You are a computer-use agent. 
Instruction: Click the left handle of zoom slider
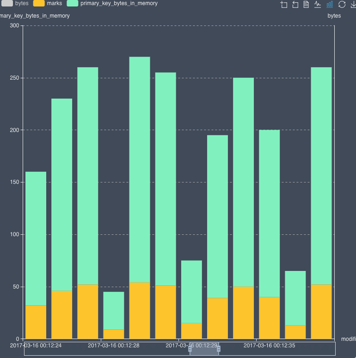(190, 349)
